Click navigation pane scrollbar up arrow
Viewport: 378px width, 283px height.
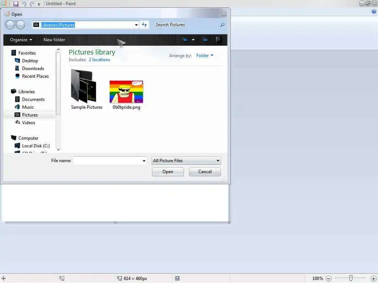coord(58,50)
